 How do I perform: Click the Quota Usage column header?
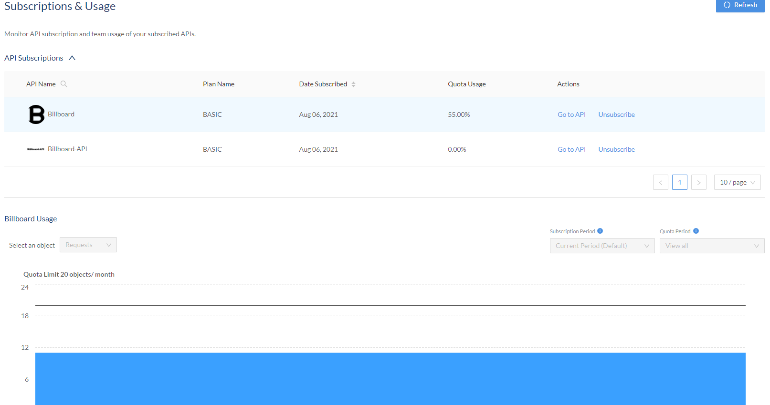coord(467,84)
